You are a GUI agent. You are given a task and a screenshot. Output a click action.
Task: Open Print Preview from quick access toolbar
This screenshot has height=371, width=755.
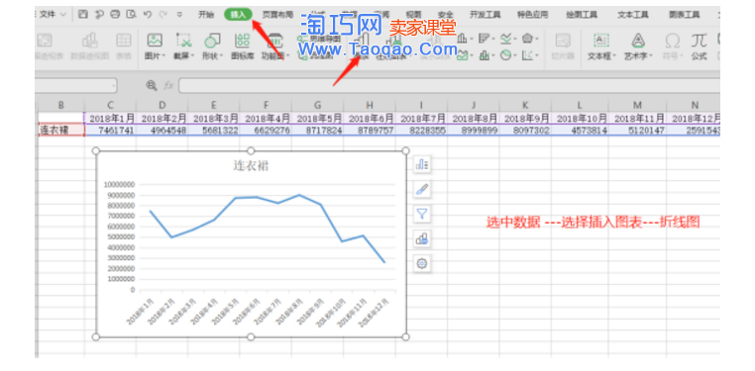tap(131, 15)
